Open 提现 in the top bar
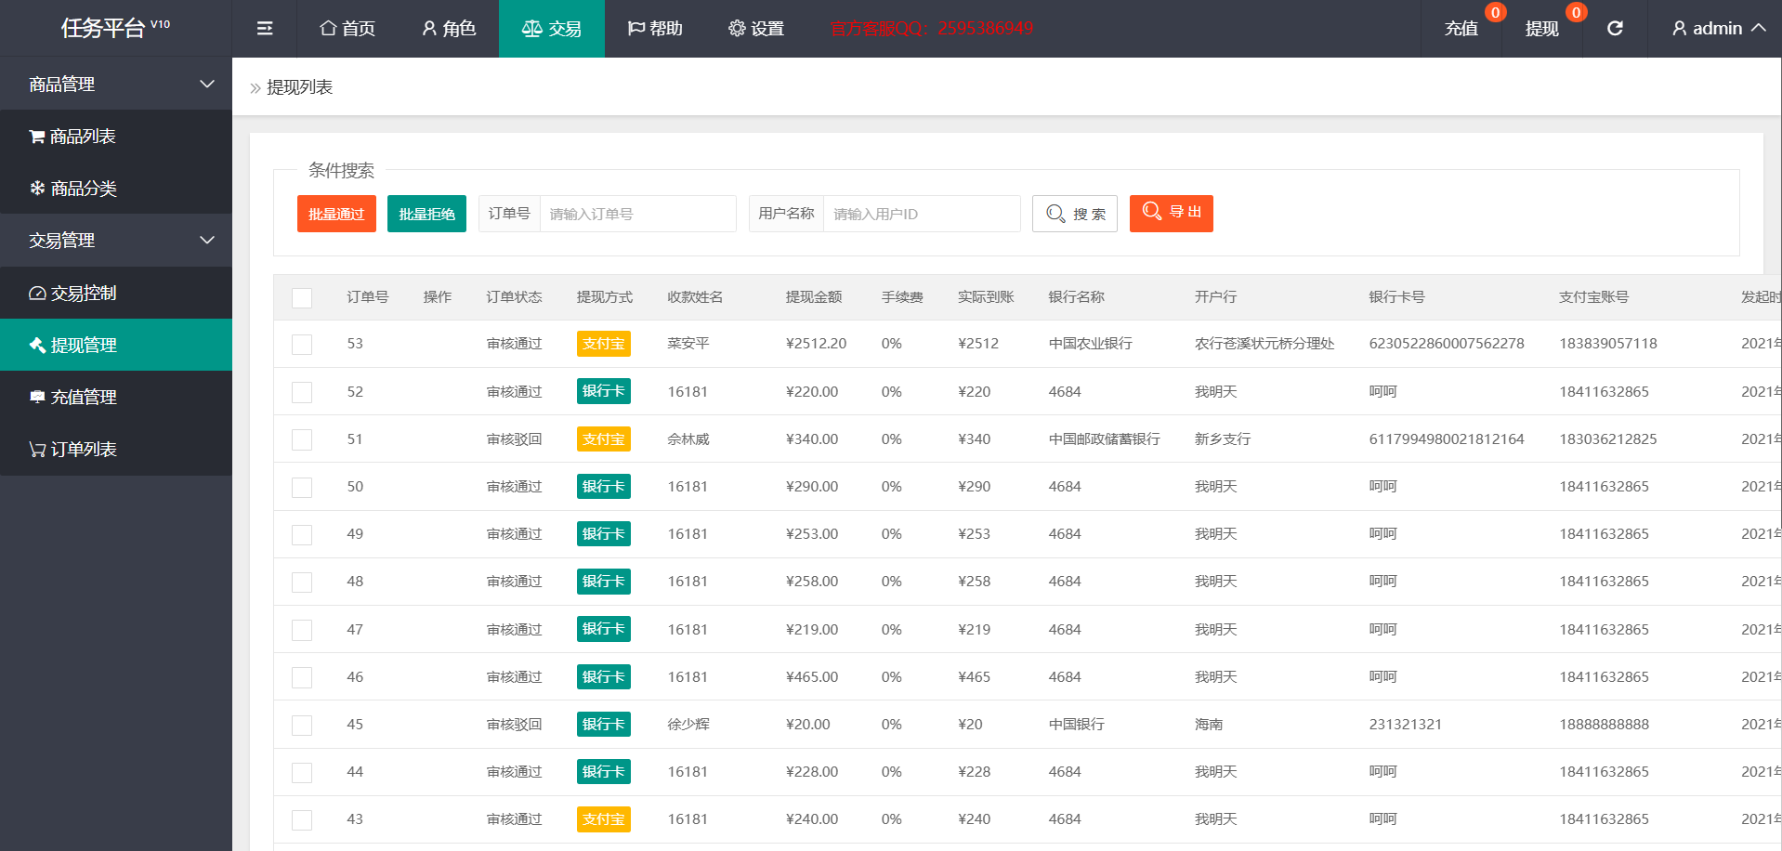The image size is (1782, 851). 1542,29
